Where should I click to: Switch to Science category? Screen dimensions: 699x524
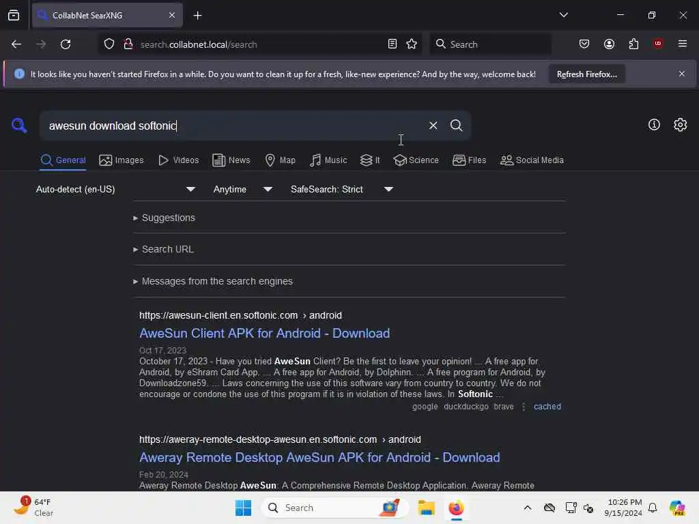(416, 160)
